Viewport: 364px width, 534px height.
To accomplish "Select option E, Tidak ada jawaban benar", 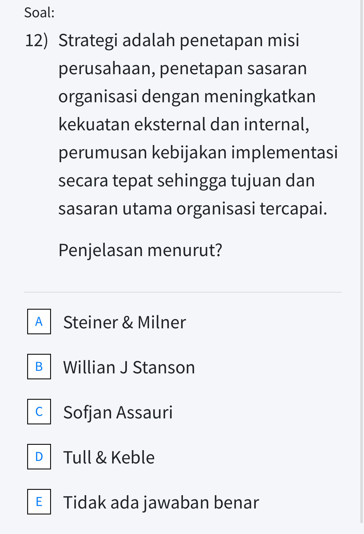I will 161,502.
